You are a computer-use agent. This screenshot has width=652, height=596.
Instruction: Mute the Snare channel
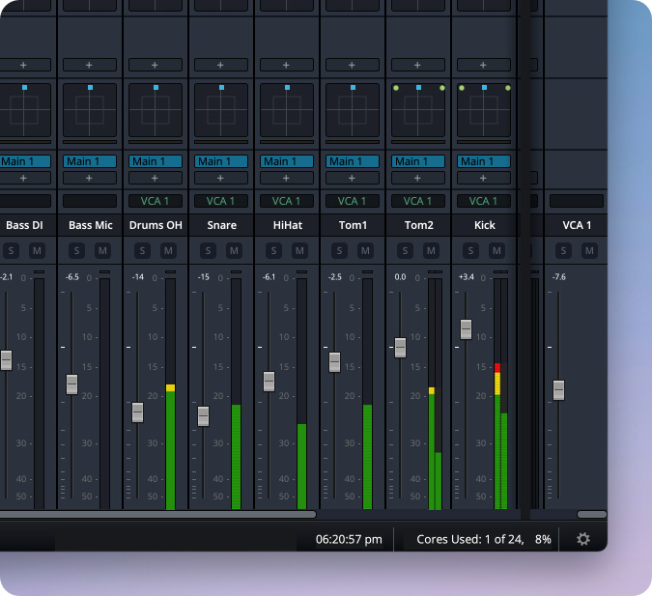234,251
